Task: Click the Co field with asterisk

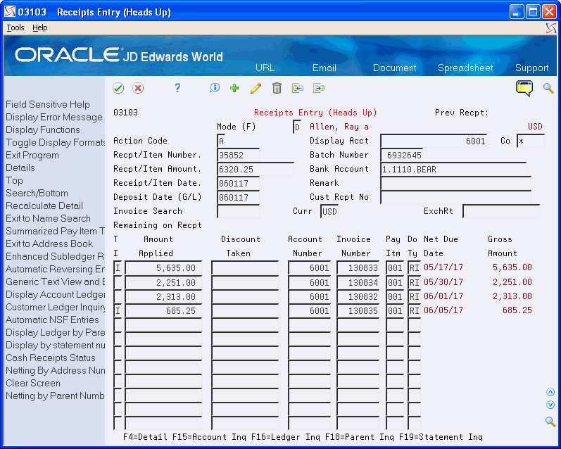Action: [531, 141]
